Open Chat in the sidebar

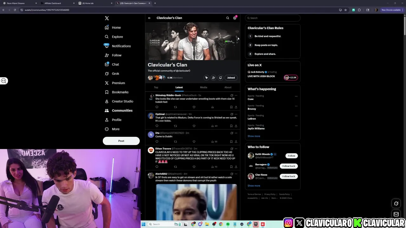(x=112, y=64)
